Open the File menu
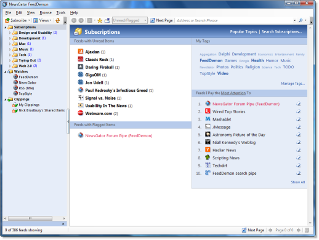This screenshot has width=319, height=240. point(8,13)
